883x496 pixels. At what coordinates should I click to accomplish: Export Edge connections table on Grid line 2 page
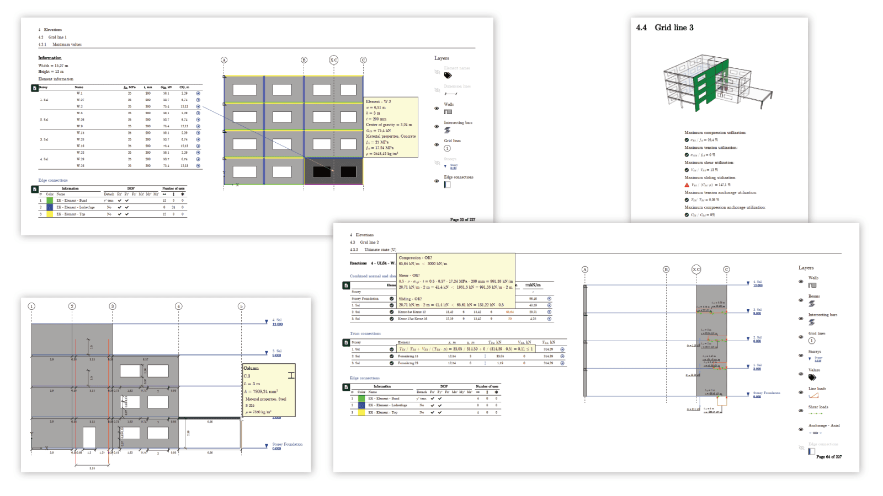point(346,387)
